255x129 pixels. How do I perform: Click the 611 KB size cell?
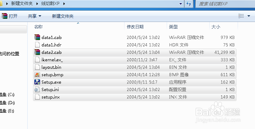228,75
